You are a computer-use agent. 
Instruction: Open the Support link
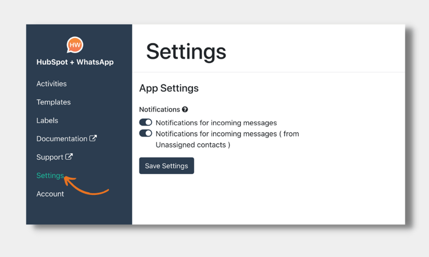50,157
